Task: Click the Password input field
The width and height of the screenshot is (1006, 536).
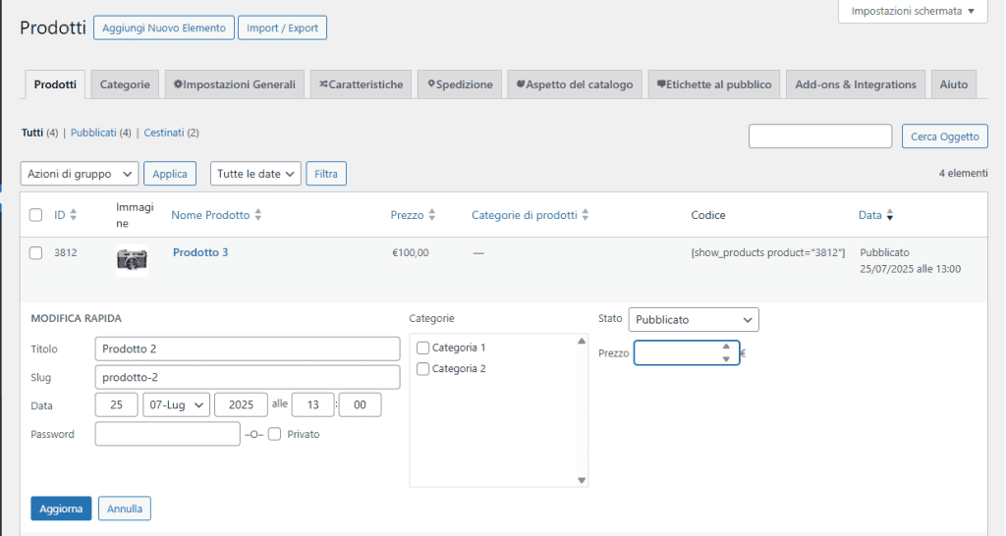Action: 167,434
